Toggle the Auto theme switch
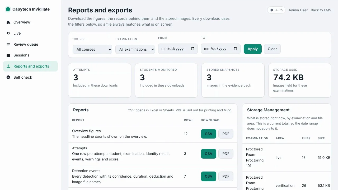The width and height of the screenshot is (338, 190). [x=276, y=10]
